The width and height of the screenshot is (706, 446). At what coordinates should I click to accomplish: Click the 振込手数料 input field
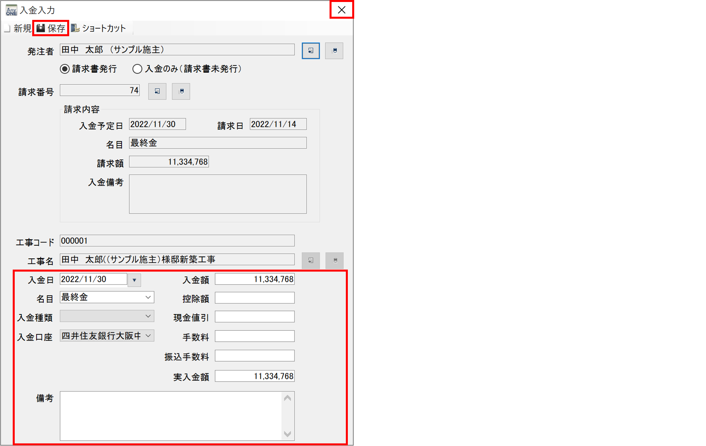coord(254,356)
